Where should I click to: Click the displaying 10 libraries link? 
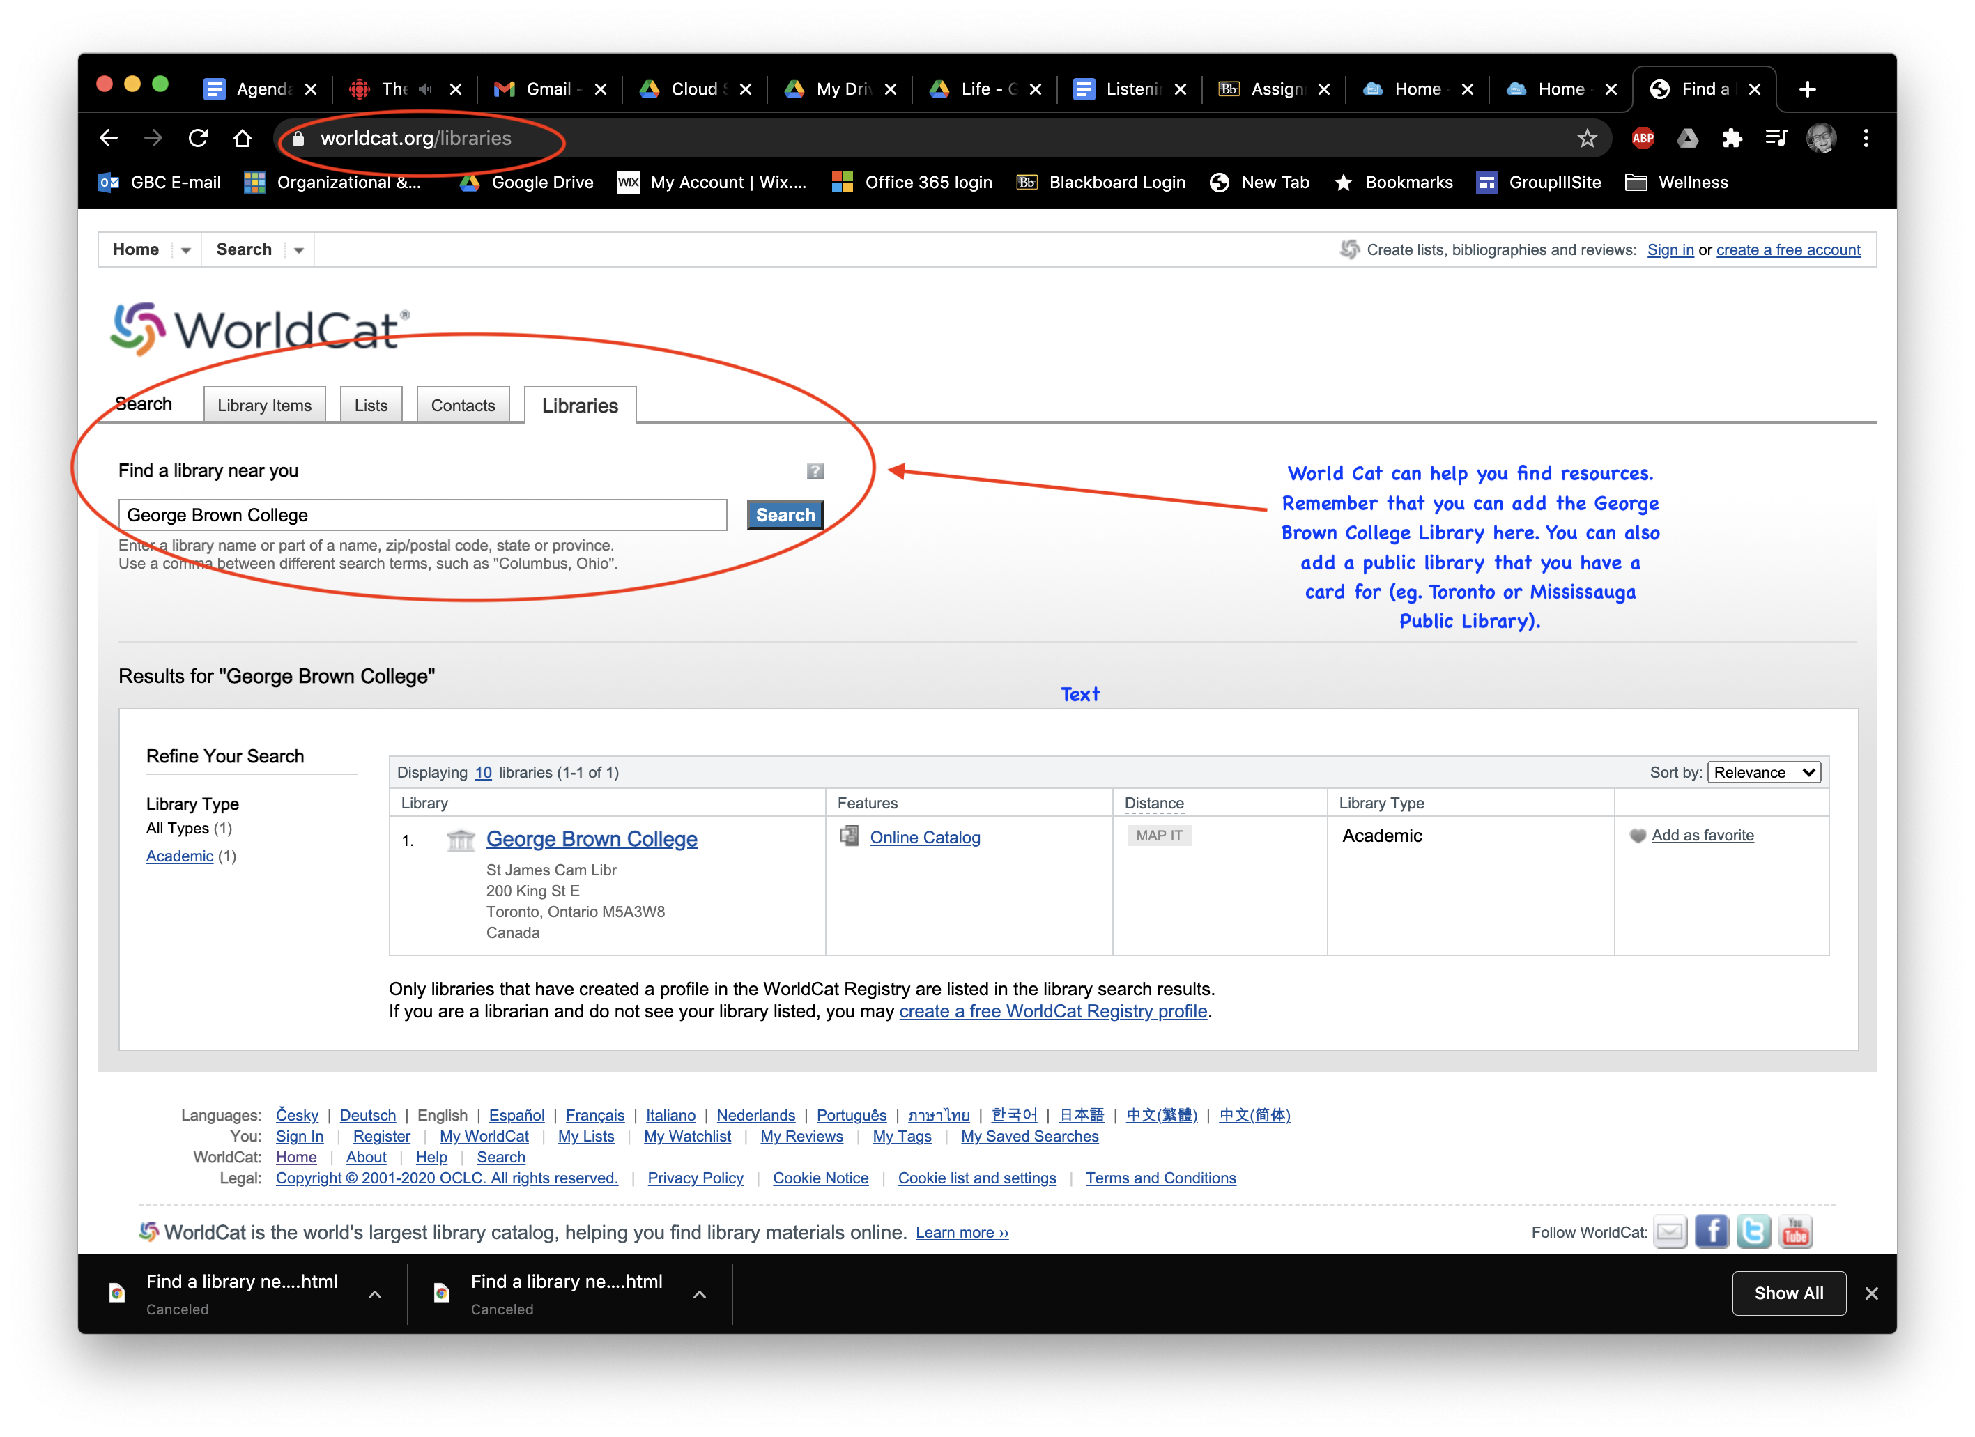click(x=484, y=772)
